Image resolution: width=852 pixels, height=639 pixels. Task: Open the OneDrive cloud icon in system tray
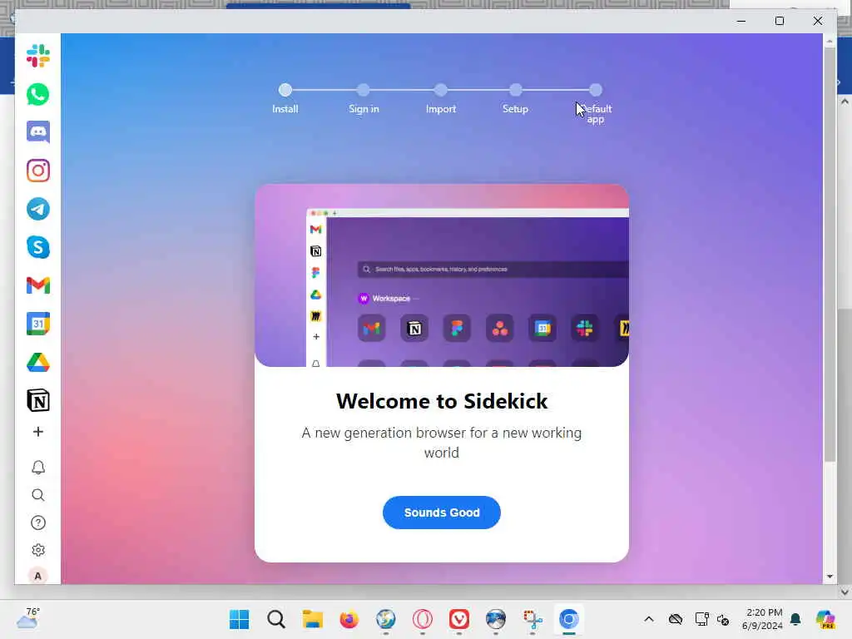[x=676, y=619]
